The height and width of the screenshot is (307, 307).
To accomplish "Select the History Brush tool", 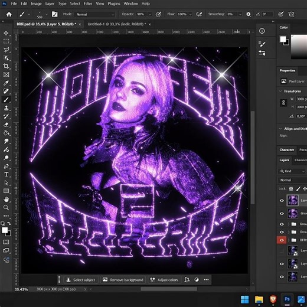I will point(6,116).
